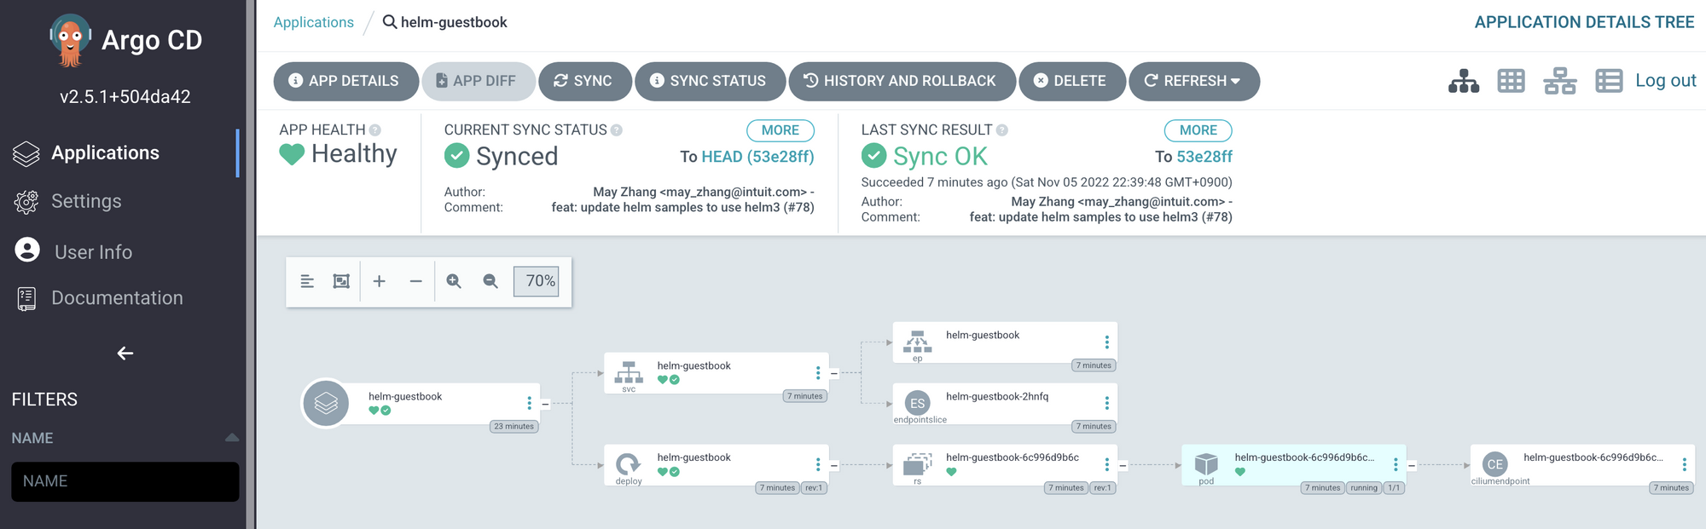Open SYNC STATUS

(710, 81)
